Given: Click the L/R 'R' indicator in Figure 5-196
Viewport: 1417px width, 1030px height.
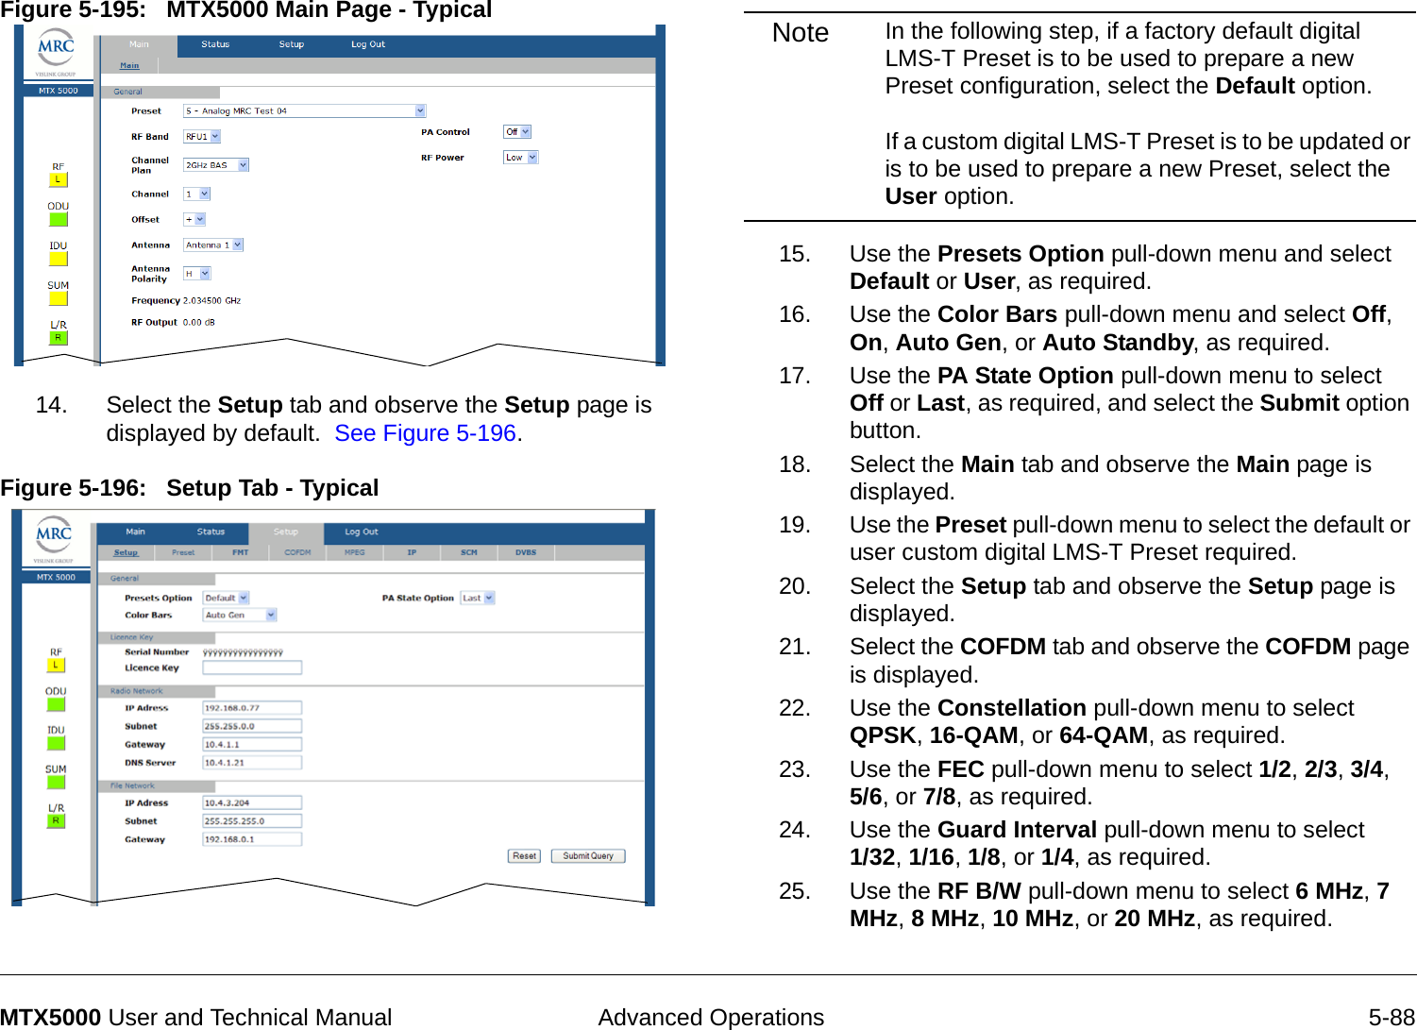Looking at the screenshot, I should point(56,821).
